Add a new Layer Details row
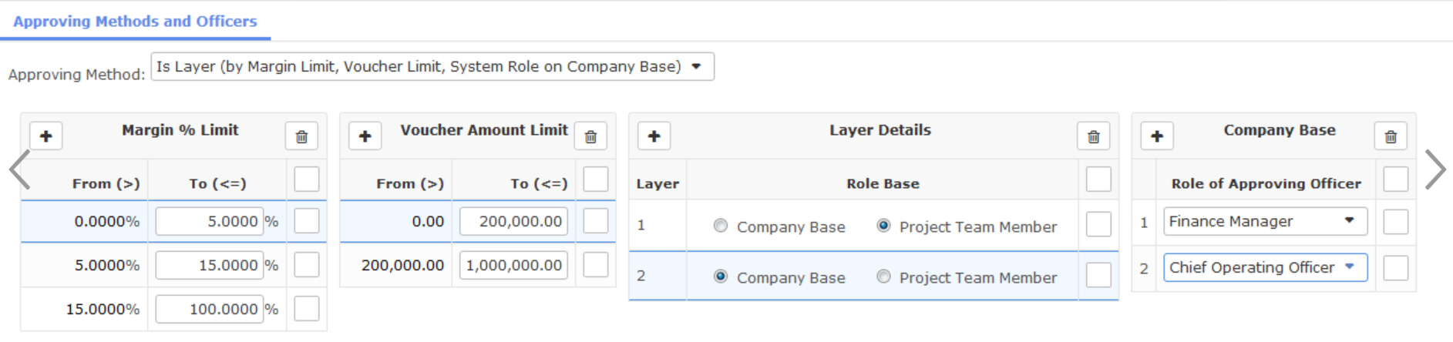 pos(654,136)
